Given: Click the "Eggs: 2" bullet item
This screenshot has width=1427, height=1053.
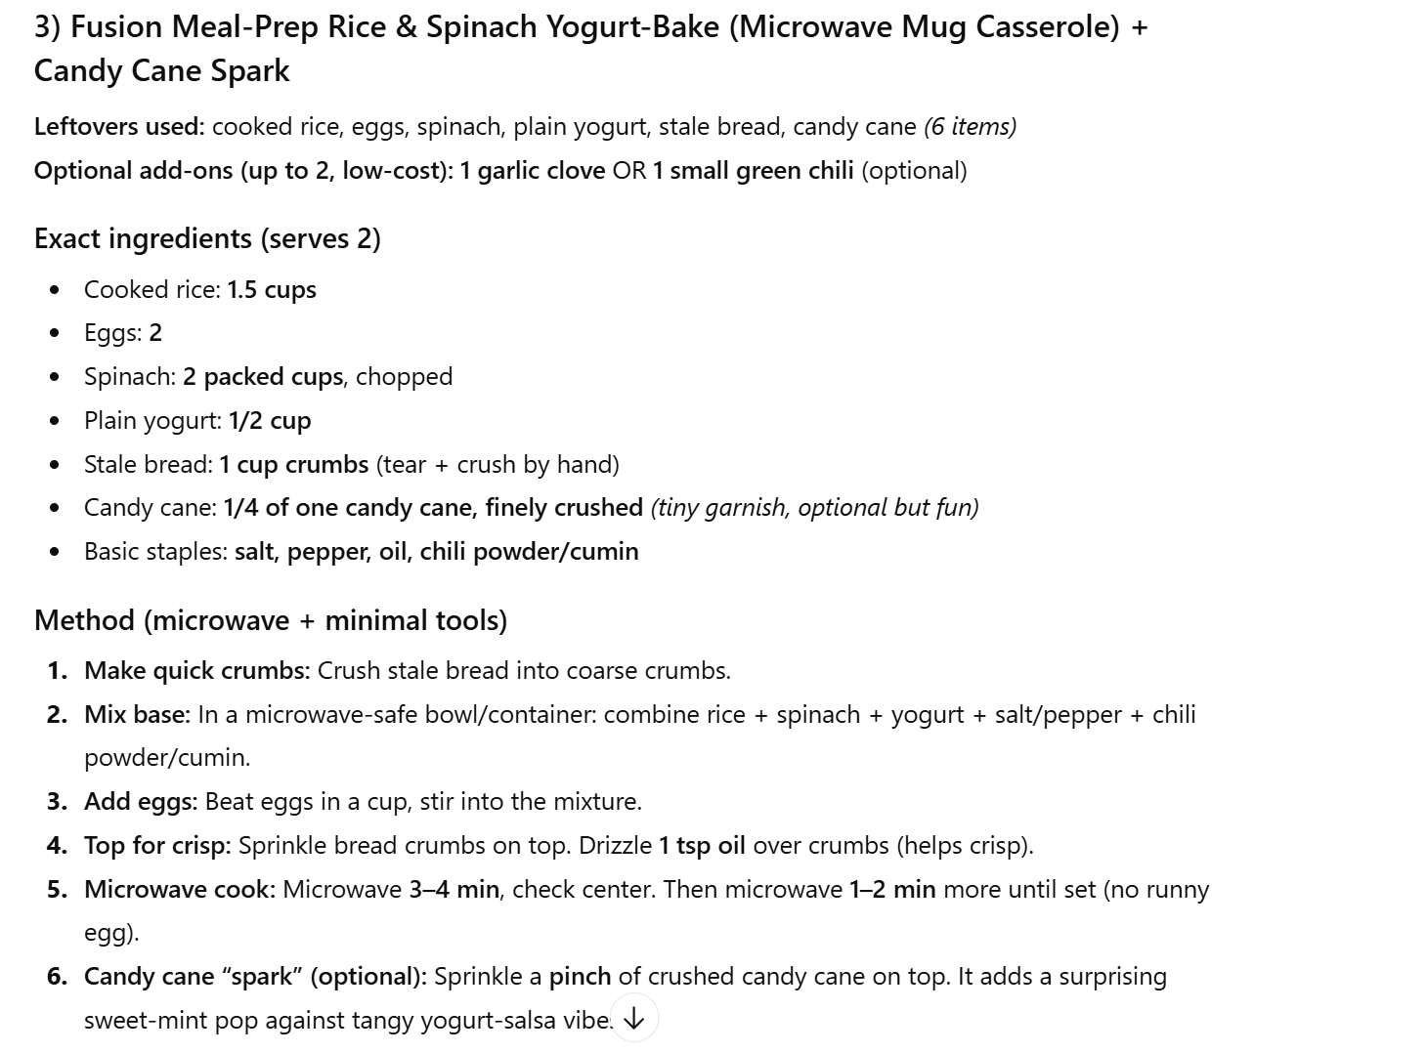Looking at the screenshot, I should click(123, 333).
